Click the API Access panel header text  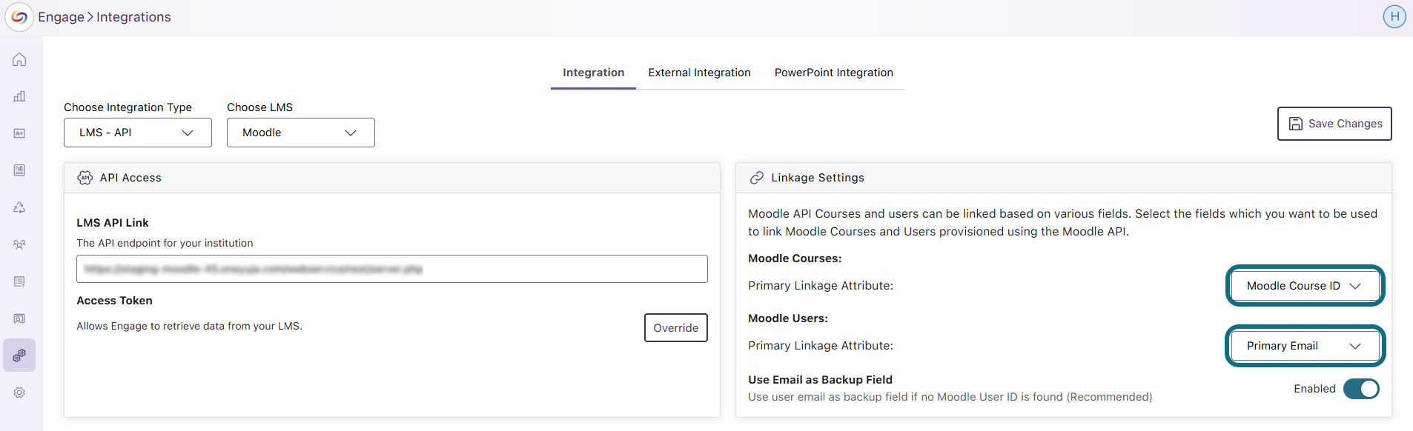click(130, 178)
